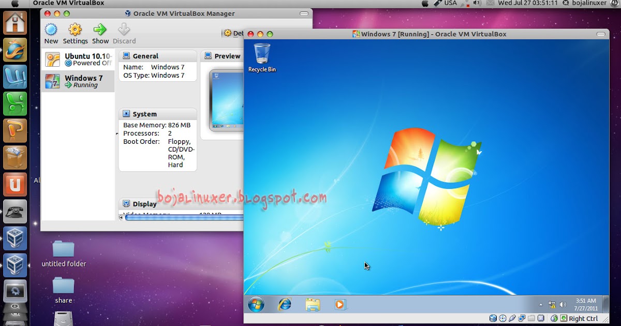Click the USB devices status icon
Image resolution: width=621 pixels, height=326 pixels.
click(512, 318)
